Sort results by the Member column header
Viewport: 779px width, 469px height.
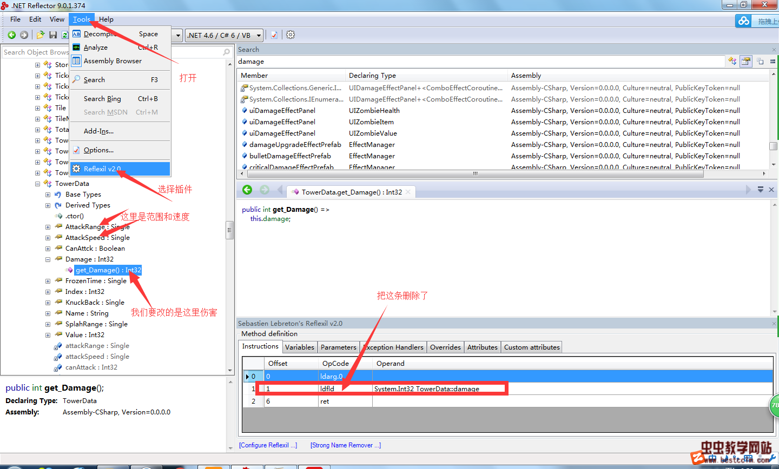291,76
